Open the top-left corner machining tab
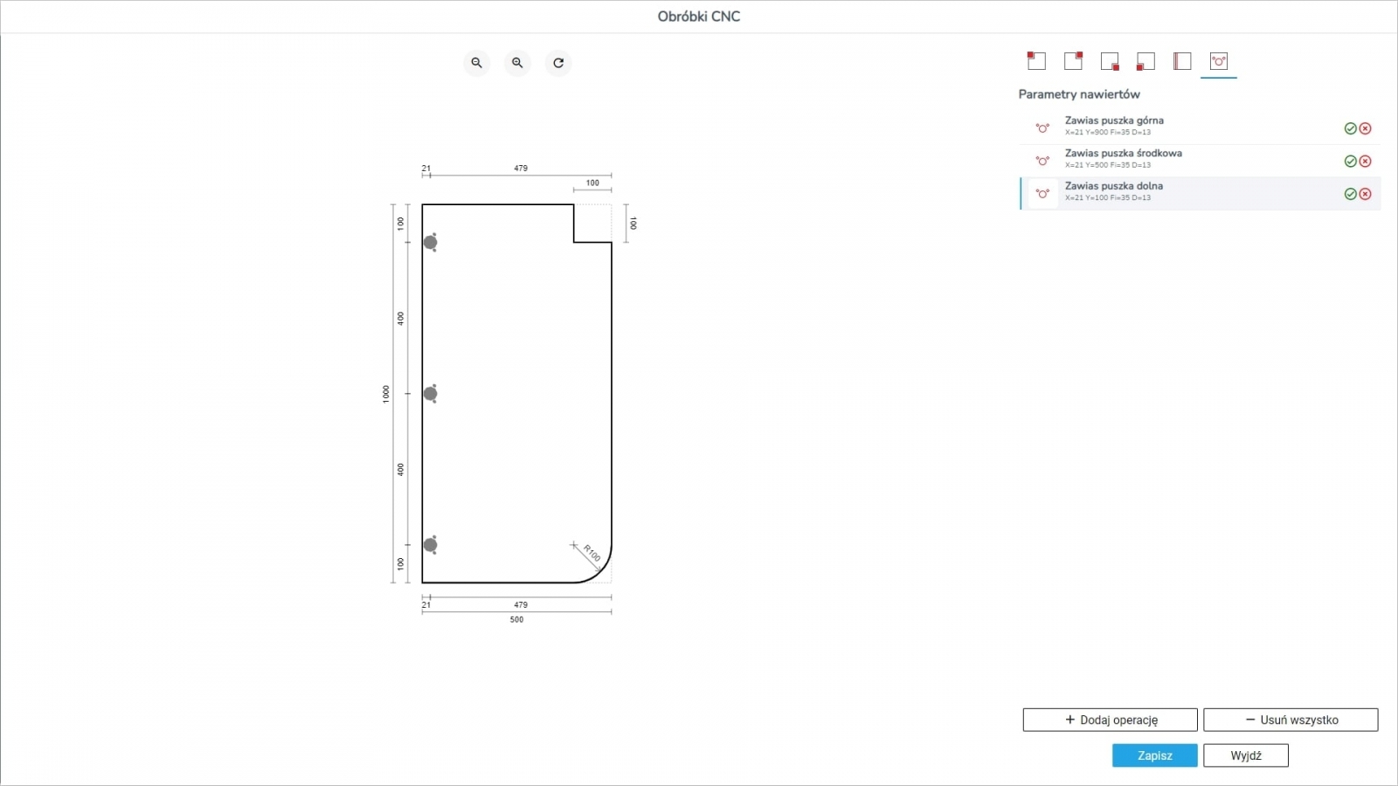The height and width of the screenshot is (786, 1398). click(1036, 61)
